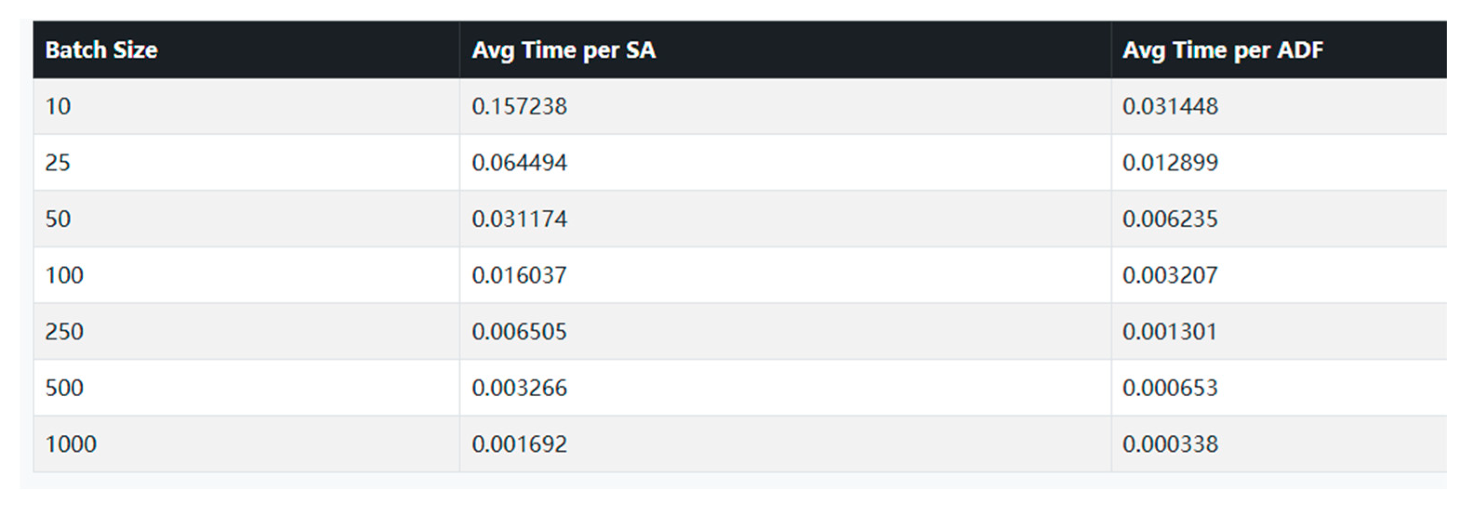Click the cell containing 0.016037
The image size is (1477, 511).
click(x=519, y=275)
